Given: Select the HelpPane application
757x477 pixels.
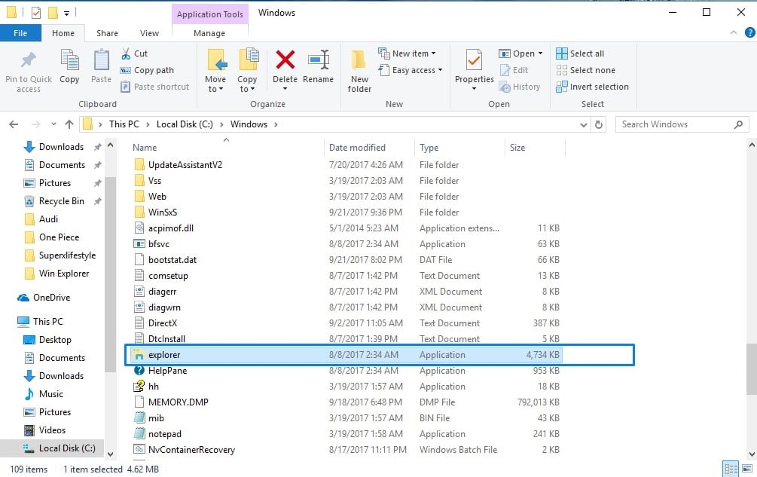Looking at the screenshot, I should [167, 371].
